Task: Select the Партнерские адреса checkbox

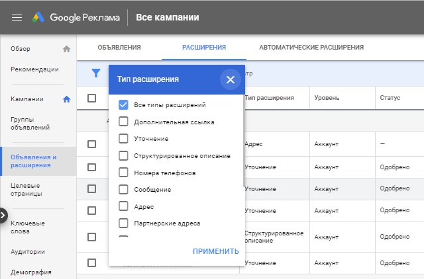Action: (123, 223)
